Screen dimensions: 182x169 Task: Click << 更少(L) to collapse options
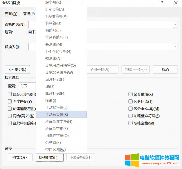(x=17, y=70)
